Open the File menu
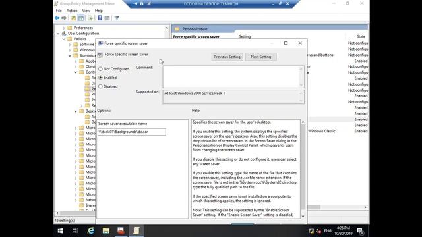The width and height of the screenshot is (422, 237). (x=59, y=11)
